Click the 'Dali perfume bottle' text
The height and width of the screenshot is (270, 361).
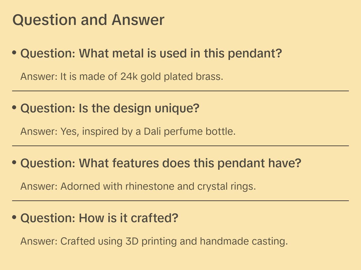coord(189,131)
